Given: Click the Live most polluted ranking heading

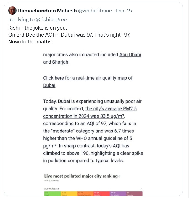Looking at the screenshot, I should 81,176.
